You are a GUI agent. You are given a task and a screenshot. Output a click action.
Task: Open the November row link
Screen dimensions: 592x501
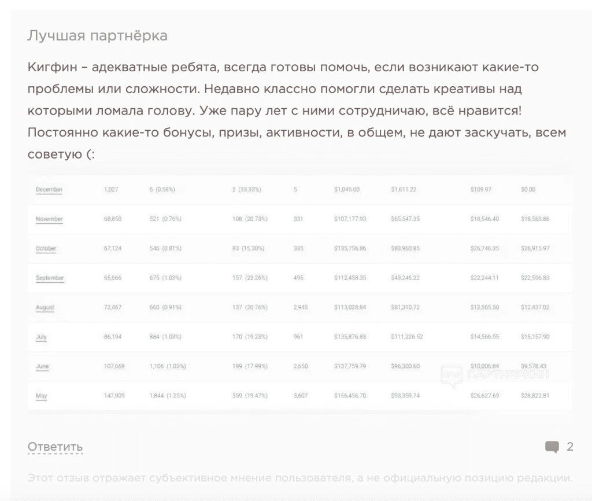click(49, 219)
